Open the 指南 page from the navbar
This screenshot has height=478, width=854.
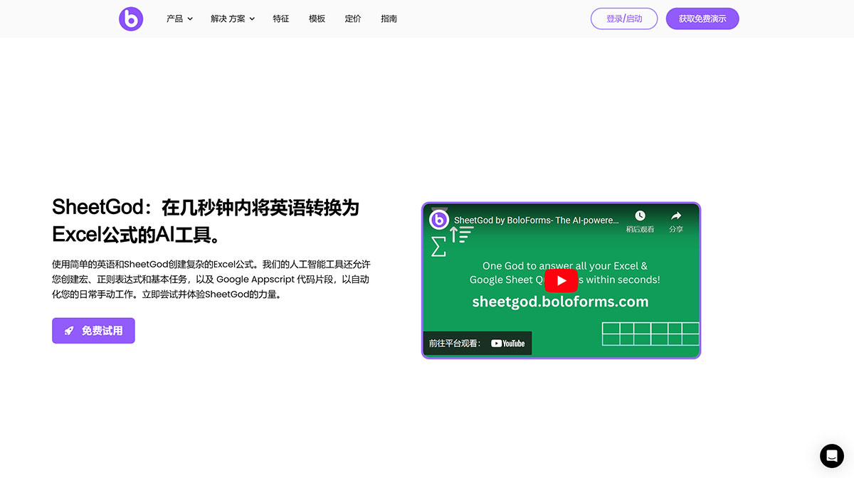click(389, 18)
